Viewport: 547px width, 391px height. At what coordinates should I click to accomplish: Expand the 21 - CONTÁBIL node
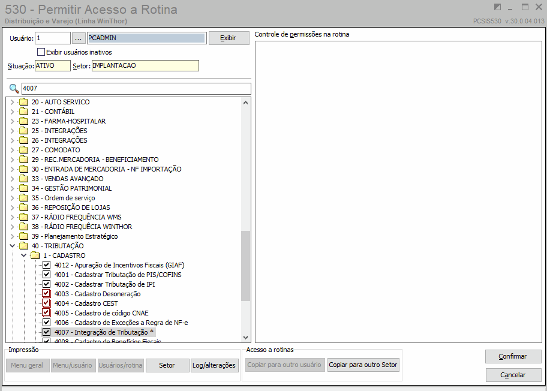coord(13,112)
